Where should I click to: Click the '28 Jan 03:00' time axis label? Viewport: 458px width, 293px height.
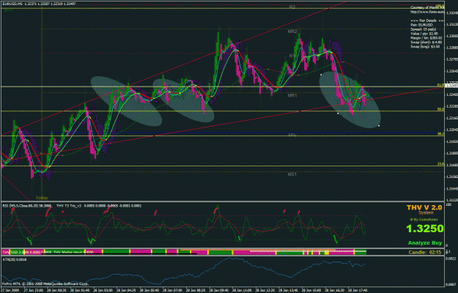click(x=103, y=290)
